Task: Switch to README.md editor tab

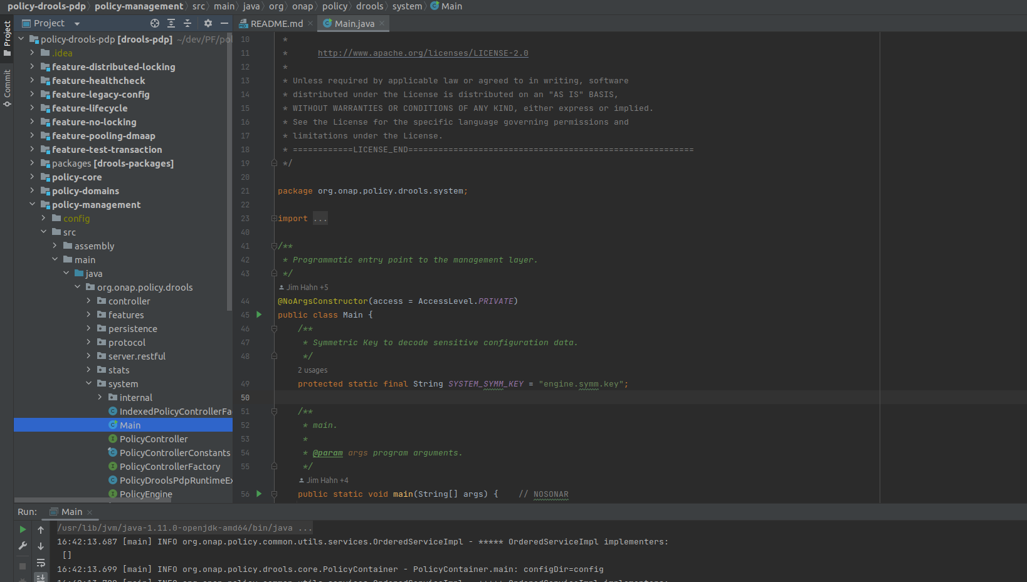Action: click(276, 24)
